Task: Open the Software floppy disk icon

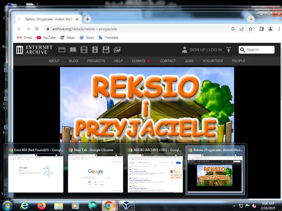Action: pos(106,50)
